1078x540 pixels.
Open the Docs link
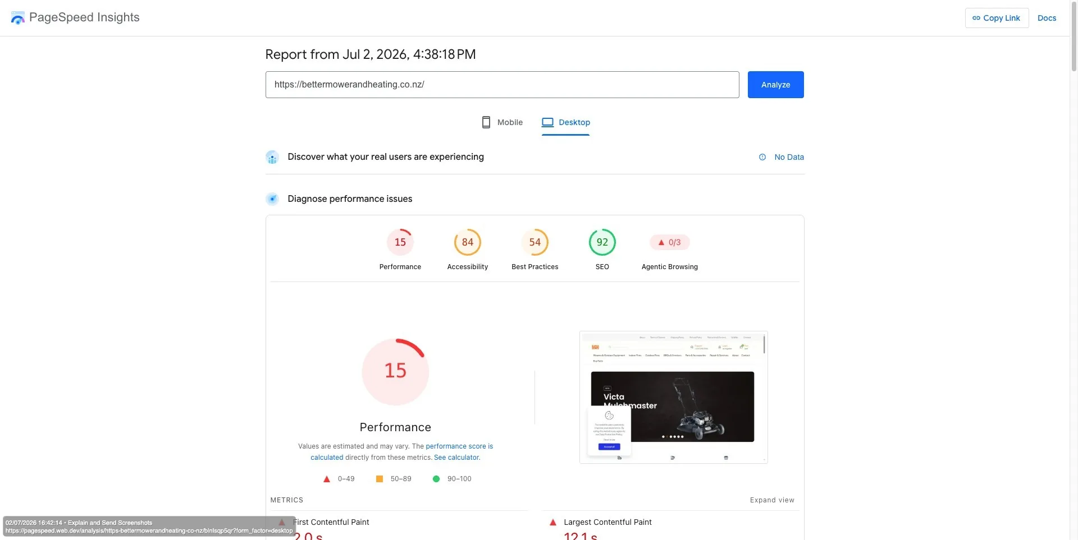tap(1047, 18)
